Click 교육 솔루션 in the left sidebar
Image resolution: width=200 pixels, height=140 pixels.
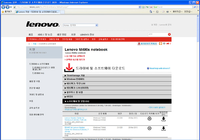pyautogui.click(x=34, y=108)
